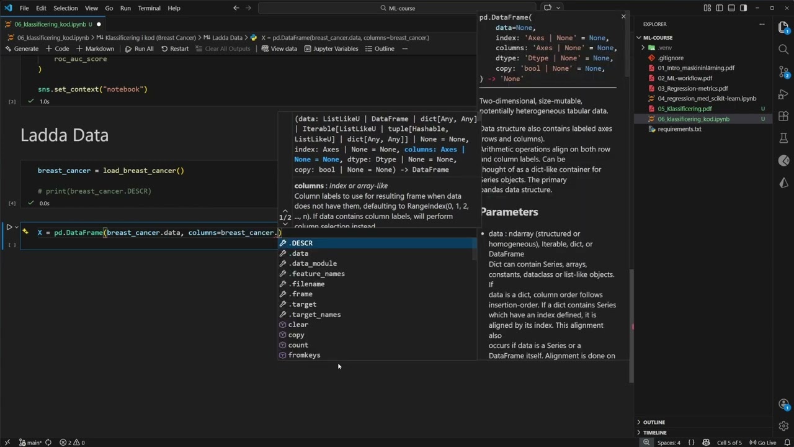Open the Selection menu
The height and width of the screenshot is (447, 794).
[x=65, y=8]
